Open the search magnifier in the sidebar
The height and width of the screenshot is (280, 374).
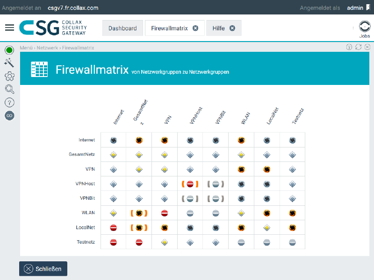click(x=9, y=89)
